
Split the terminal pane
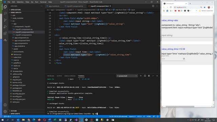click(x=145, y=76)
